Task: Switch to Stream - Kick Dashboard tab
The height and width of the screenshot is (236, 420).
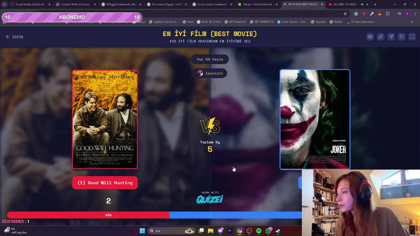Action: [x=257, y=4]
